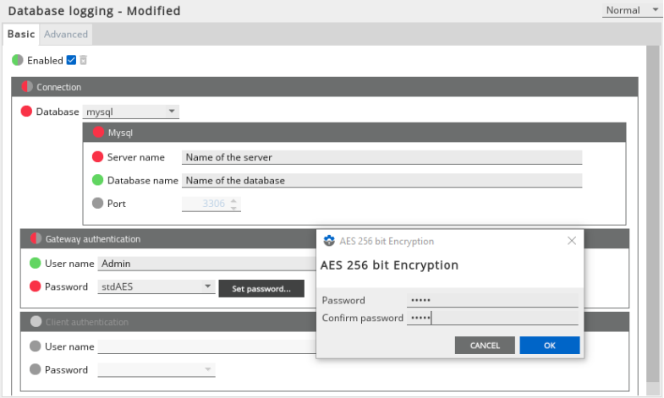
Task: Increase the Port value with stepper arrow
Action: point(234,200)
